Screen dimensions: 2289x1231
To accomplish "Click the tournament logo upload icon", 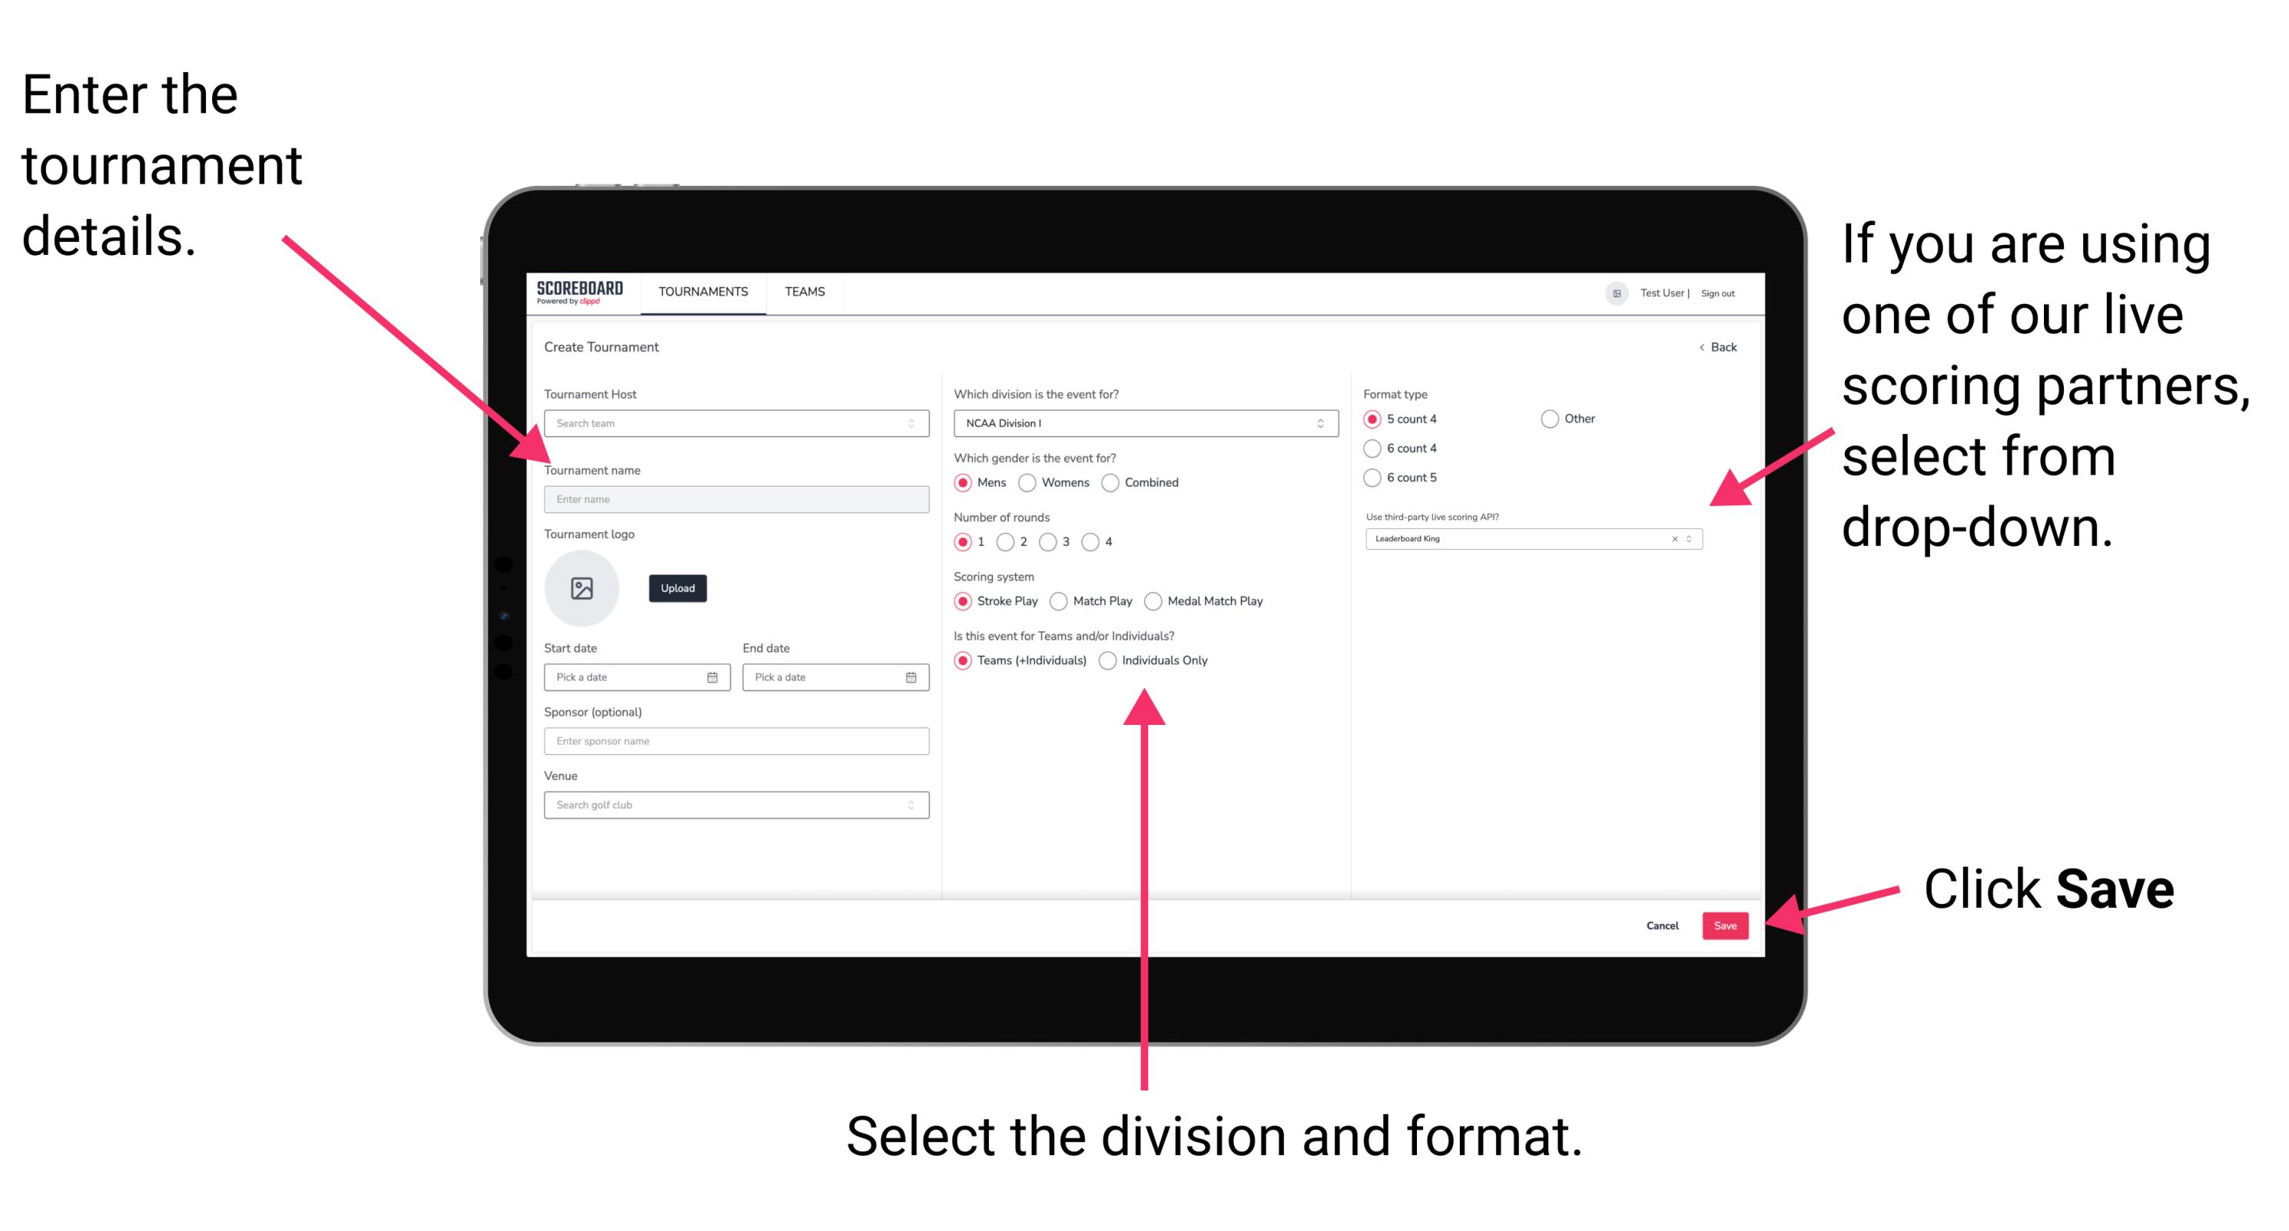I will point(582,587).
